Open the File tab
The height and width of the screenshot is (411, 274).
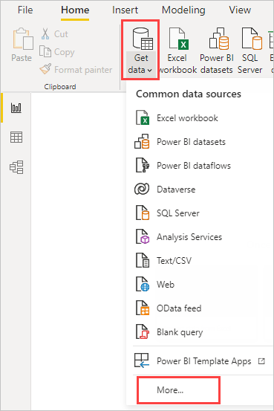coord(25,10)
